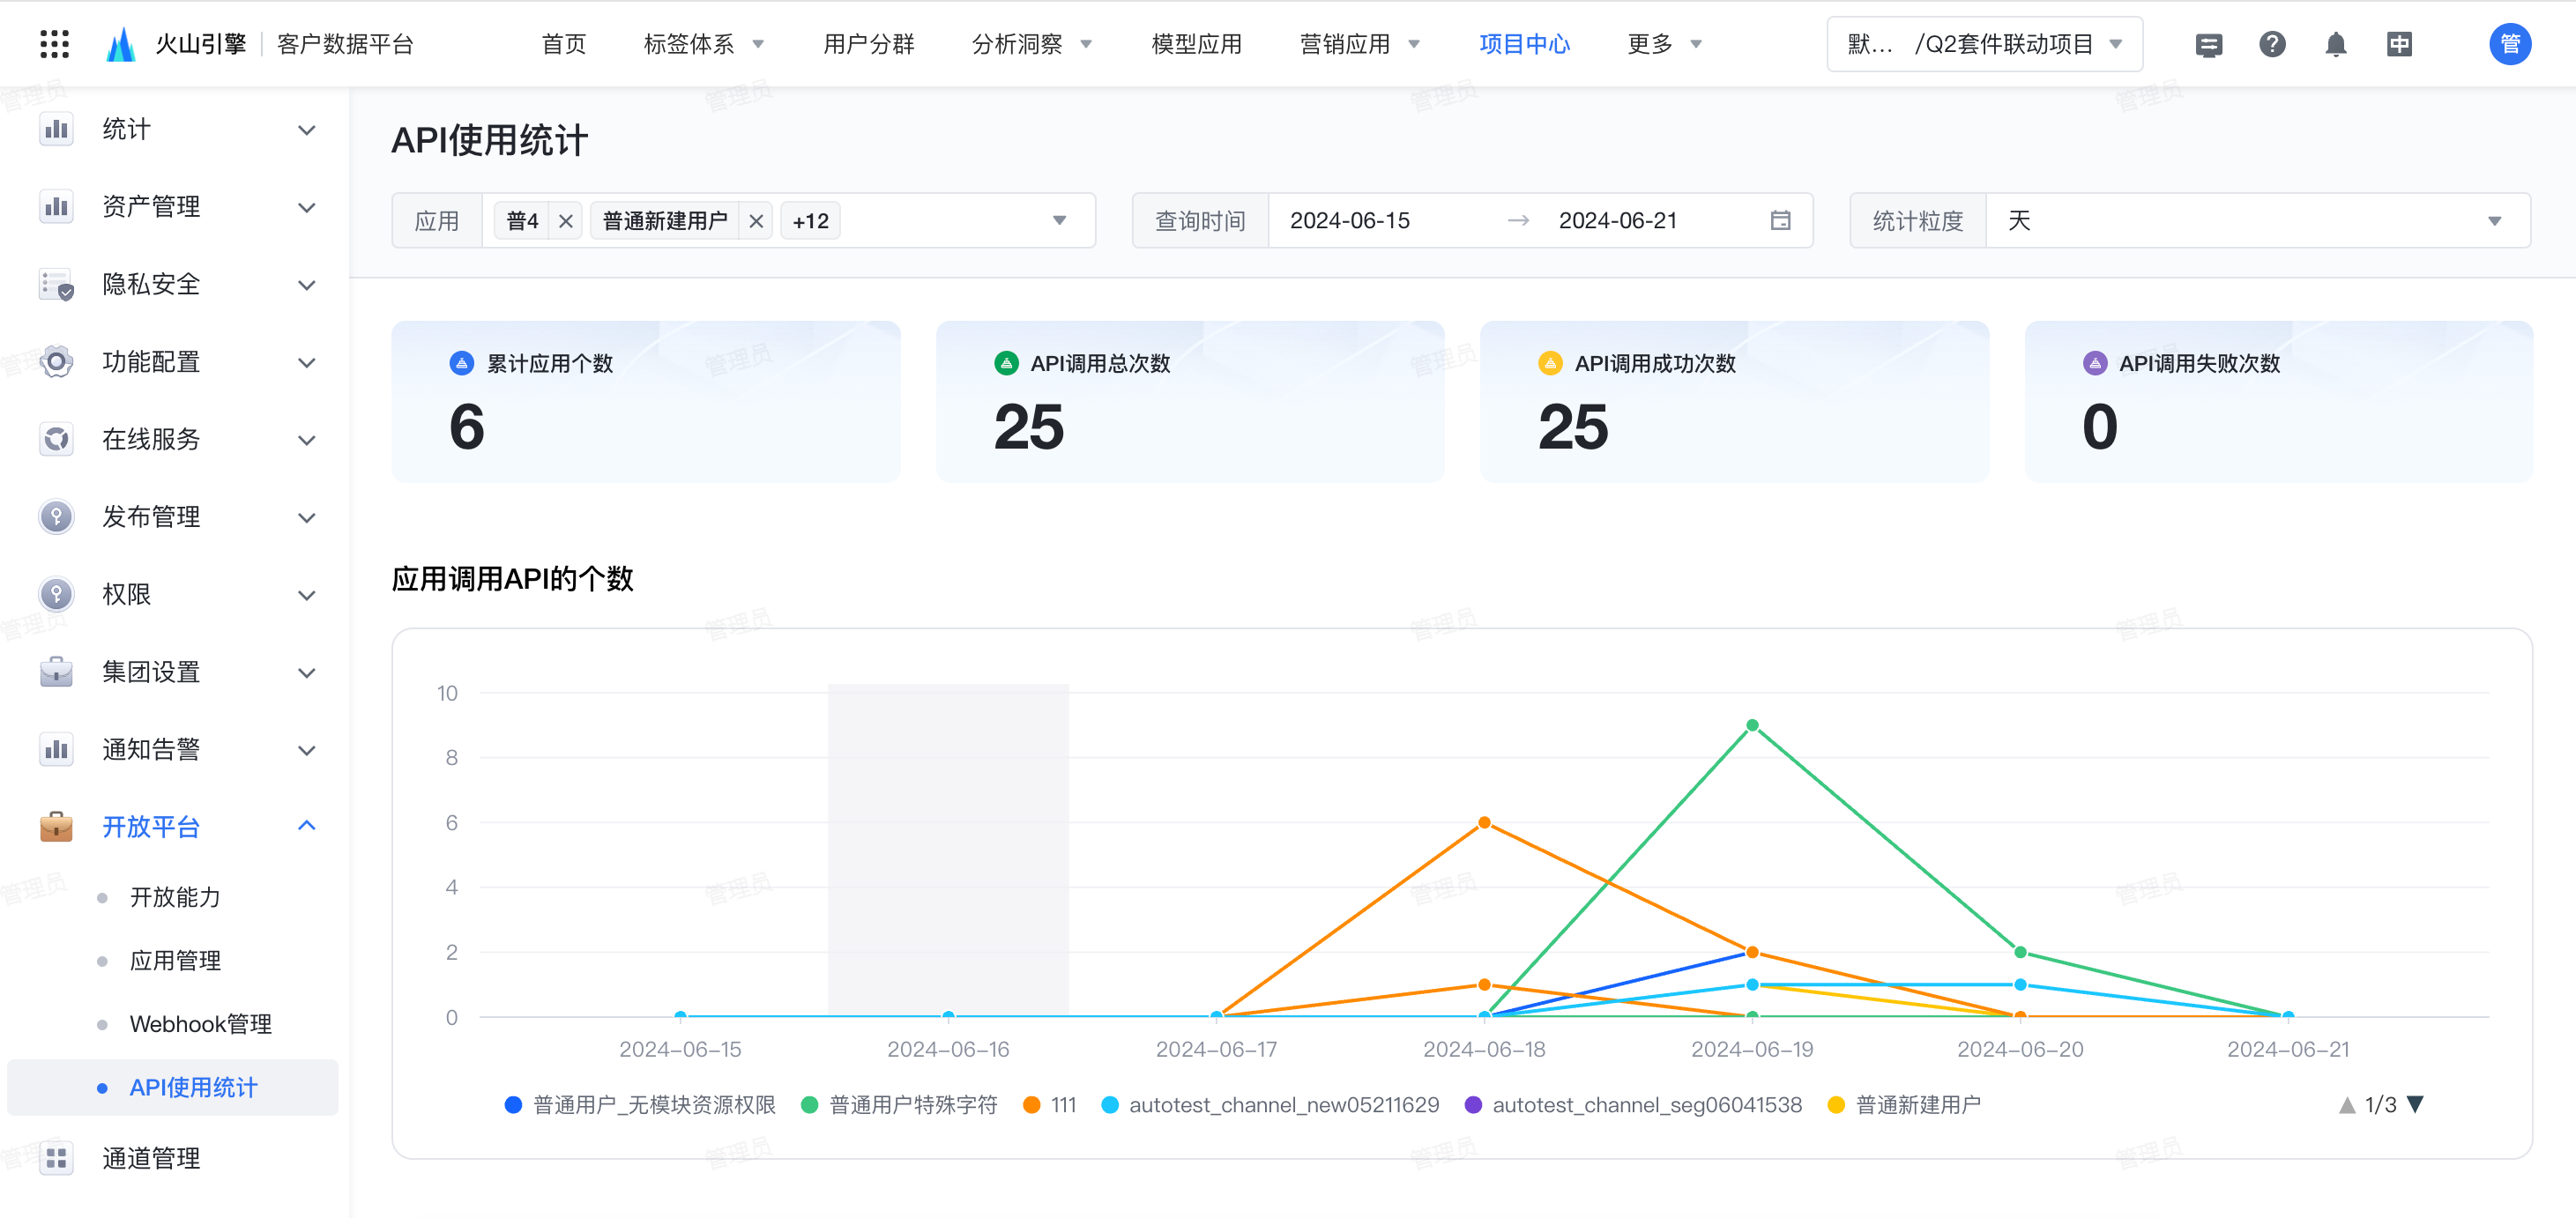Click the start date 2024-06-15 field
The image size is (2576, 1218).
[x=1350, y=221]
